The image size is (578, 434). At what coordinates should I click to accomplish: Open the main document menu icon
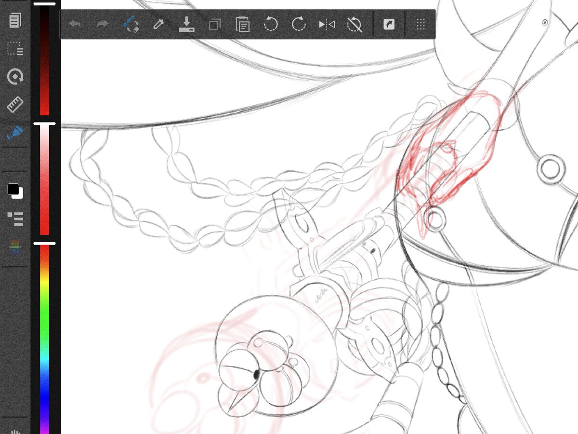pyautogui.click(x=15, y=21)
